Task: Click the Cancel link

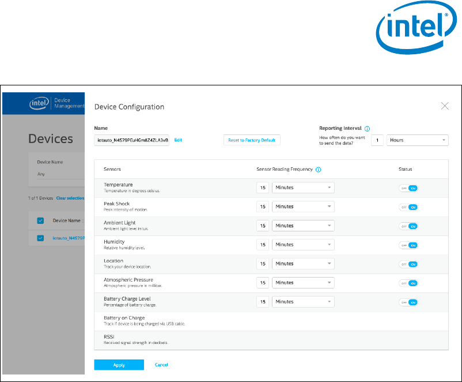Action: tap(161, 365)
